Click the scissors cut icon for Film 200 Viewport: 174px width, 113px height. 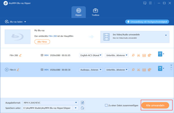tap(138, 55)
